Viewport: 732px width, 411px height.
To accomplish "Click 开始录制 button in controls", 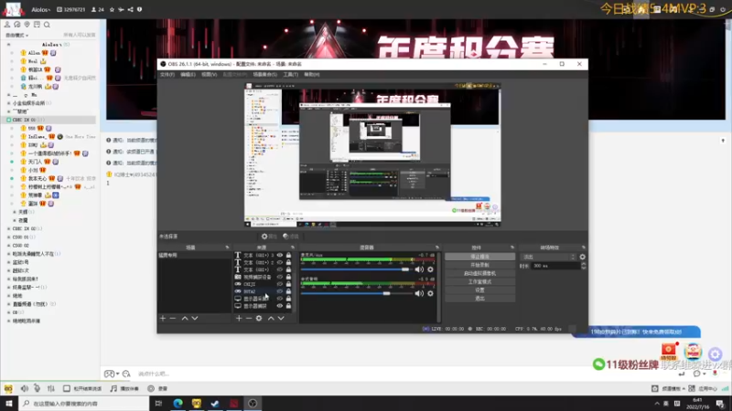I will click(x=479, y=265).
